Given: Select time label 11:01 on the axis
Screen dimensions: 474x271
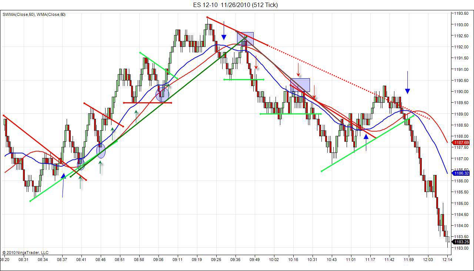Looking at the screenshot, I should pos(351,260).
